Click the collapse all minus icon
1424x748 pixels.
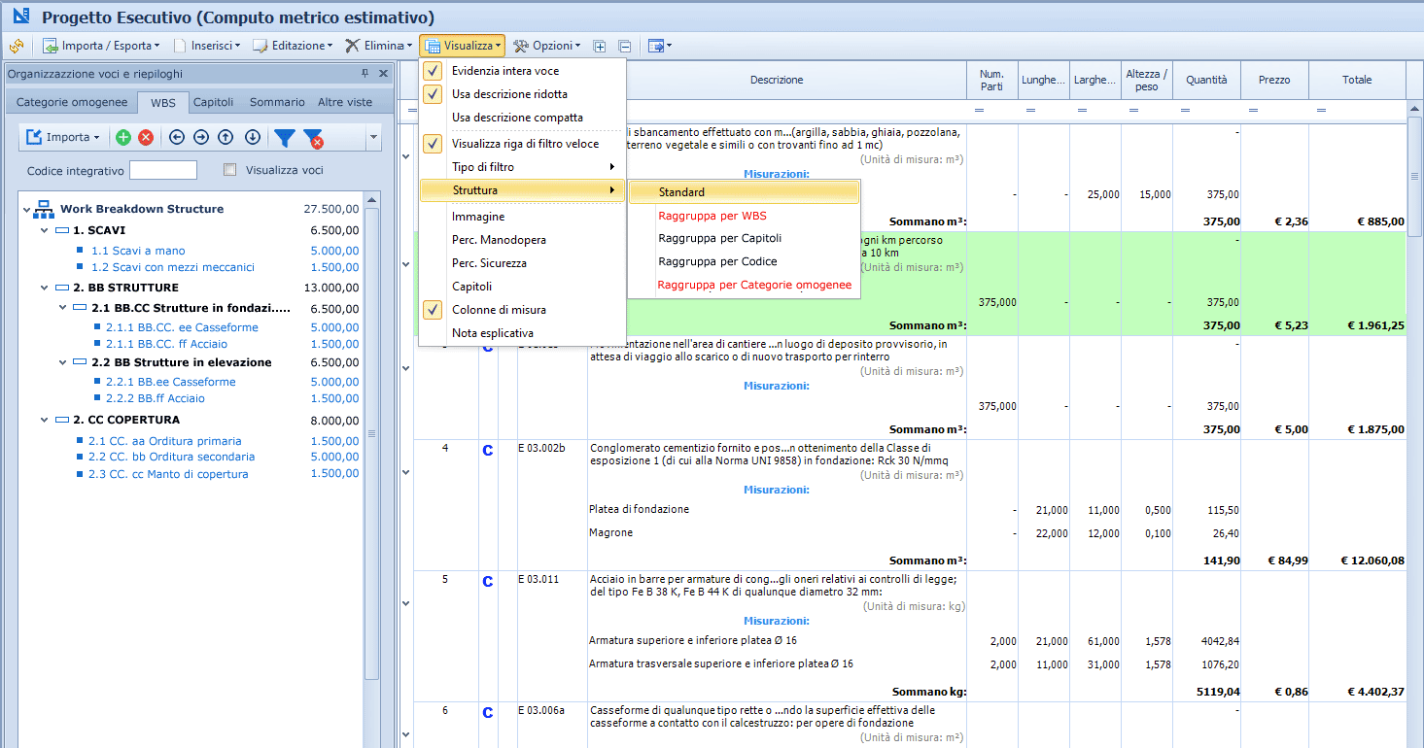[x=625, y=46]
